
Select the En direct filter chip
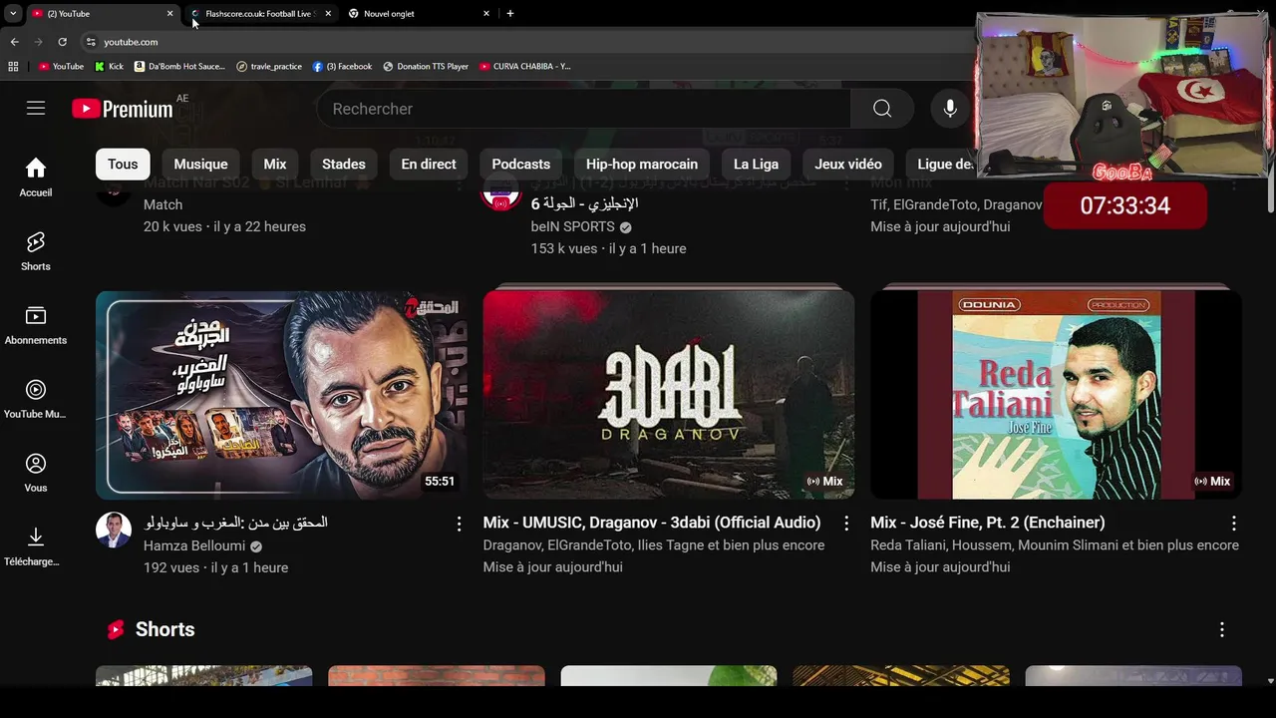pos(429,165)
